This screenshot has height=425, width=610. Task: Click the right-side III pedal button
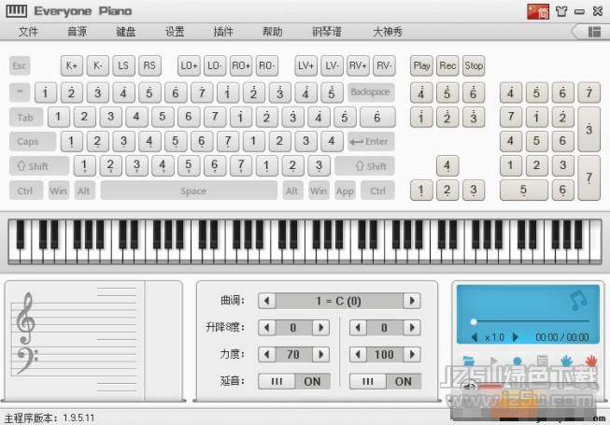368,381
